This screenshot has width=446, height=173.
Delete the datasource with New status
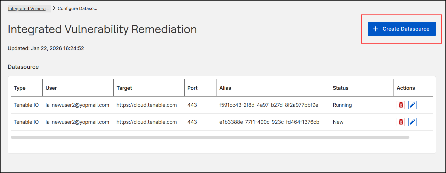pyautogui.click(x=401, y=122)
